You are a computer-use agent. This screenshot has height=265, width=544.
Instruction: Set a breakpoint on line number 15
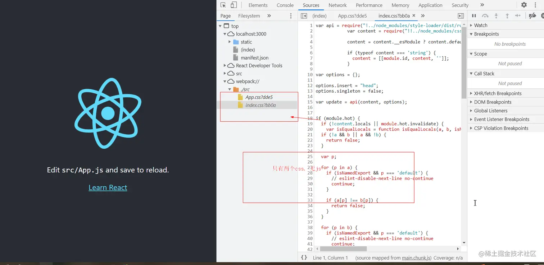click(310, 102)
